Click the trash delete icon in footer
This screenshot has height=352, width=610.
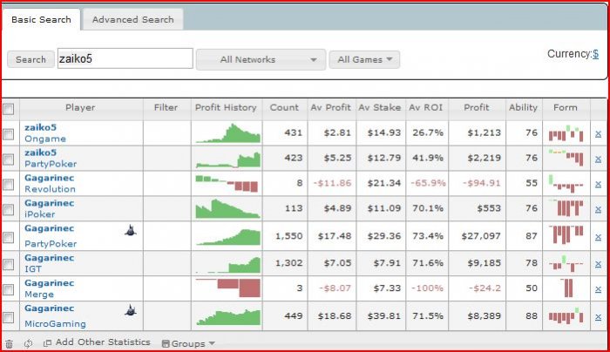(x=9, y=344)
